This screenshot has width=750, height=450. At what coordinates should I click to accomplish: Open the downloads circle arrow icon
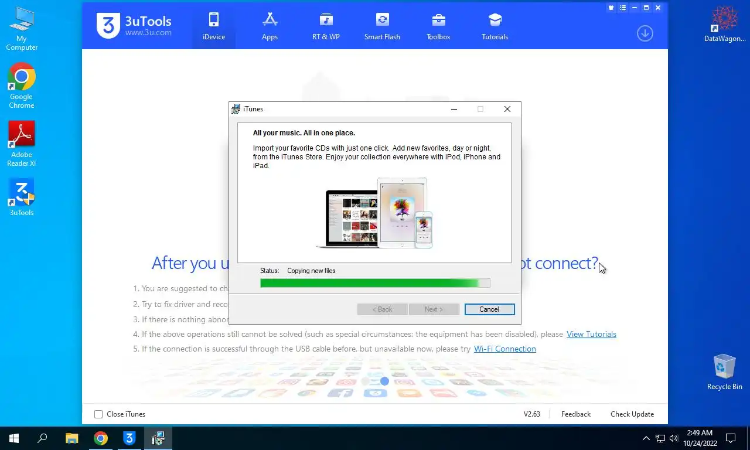tap(645, 33)
